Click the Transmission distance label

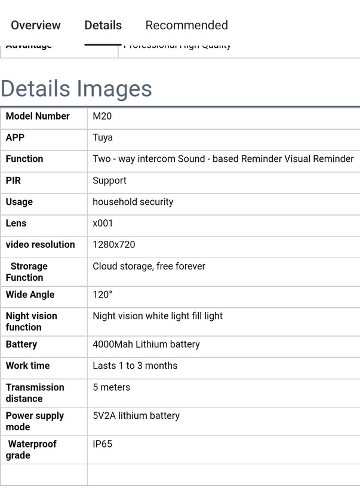point(35,393)
